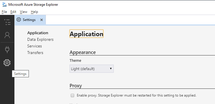Image resolution: width=215 pixels, height=104 pixels.
Task: Select the Settings tab
Action: click(30, 20)
